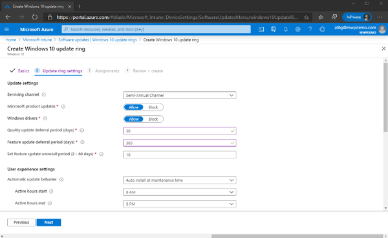This screenshot has width=388, height=238.
Task: Show info tooltip for Servicing channel
Action: (x=44, y=94)
